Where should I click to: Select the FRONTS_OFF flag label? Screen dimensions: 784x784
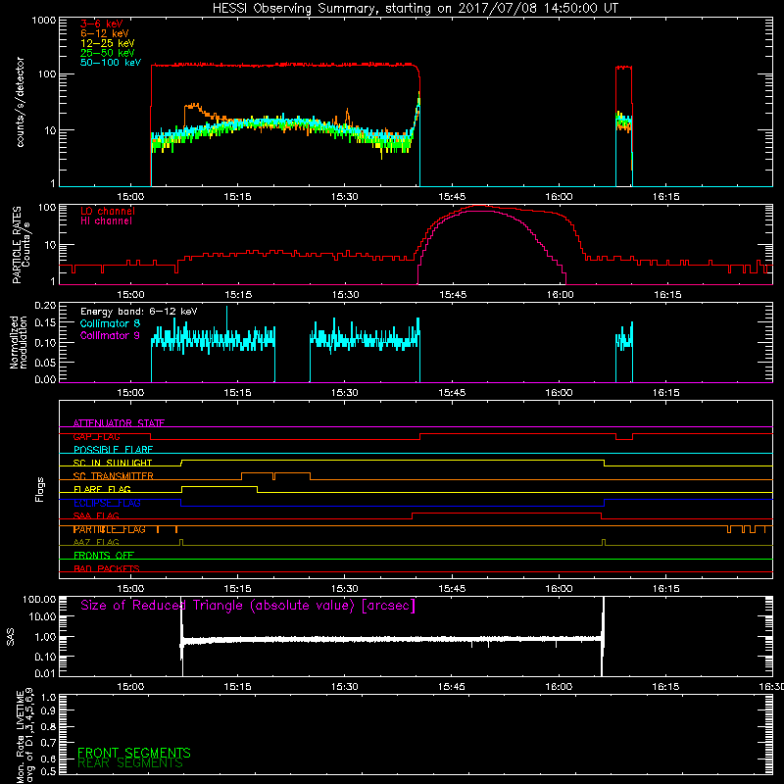[104, 556]
